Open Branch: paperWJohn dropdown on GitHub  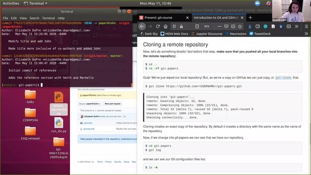click(x=90, y=104)
